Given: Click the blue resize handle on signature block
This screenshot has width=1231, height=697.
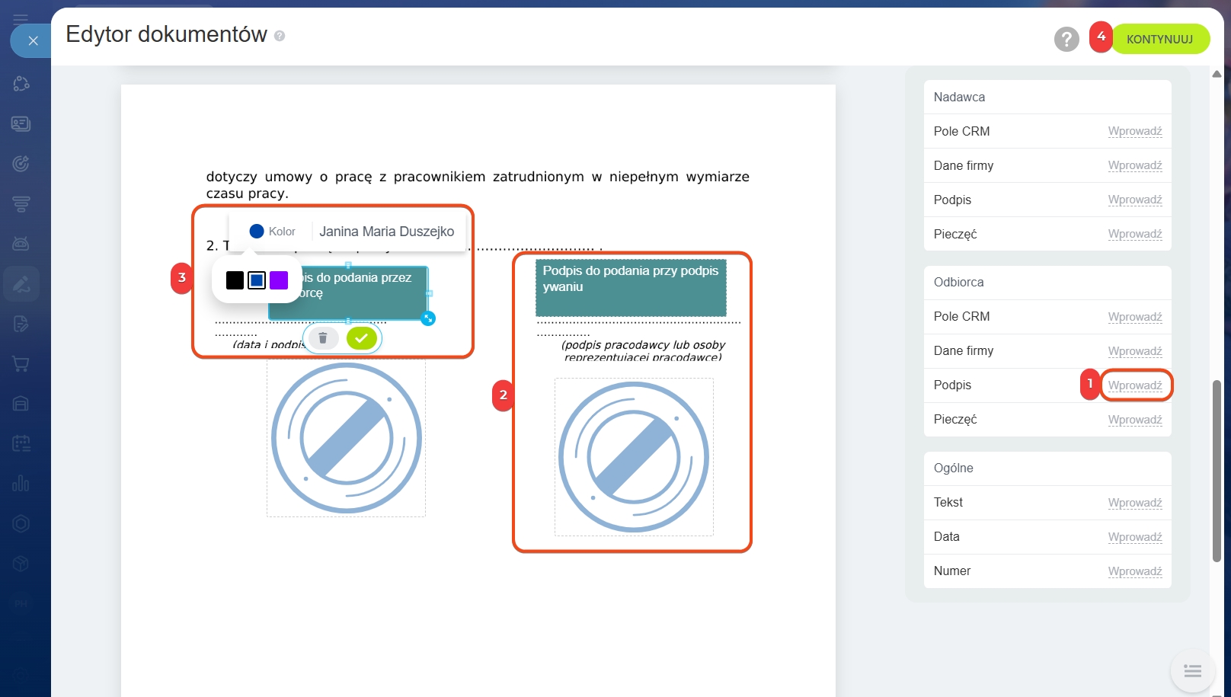Looking at the screenshot, I should pyautogui.click(x=428, y=318).
